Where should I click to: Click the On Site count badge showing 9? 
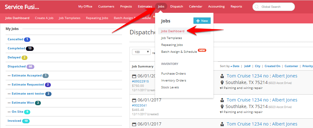[x=27, y=112]
